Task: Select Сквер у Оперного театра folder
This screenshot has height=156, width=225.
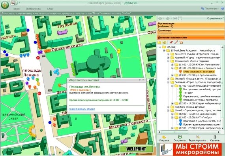Action: 199,68
